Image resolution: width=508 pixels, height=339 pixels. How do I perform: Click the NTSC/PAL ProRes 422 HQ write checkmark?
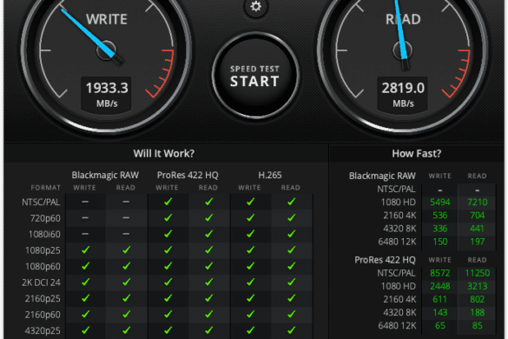tap(168, 202)
